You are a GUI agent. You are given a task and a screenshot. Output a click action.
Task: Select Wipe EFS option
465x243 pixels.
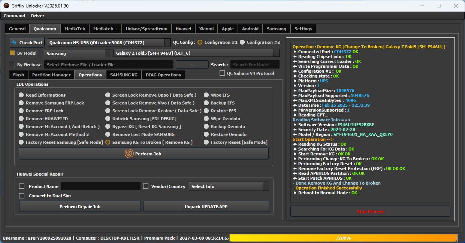(206, 95)
